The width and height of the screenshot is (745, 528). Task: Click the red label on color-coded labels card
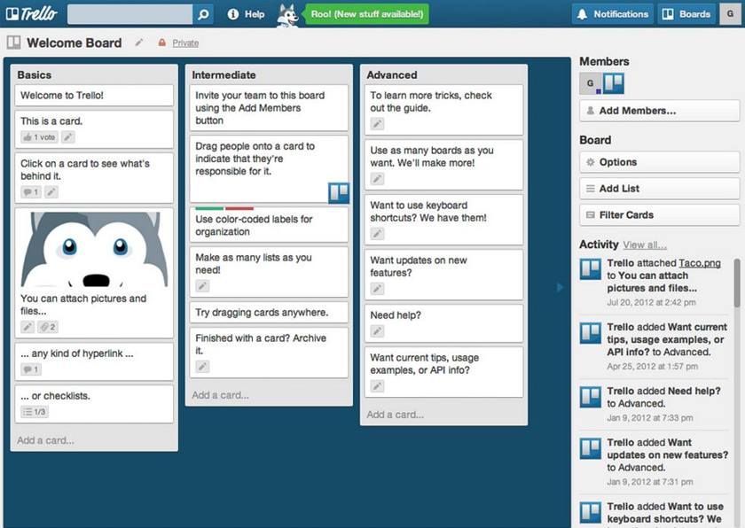coord(239,208)
